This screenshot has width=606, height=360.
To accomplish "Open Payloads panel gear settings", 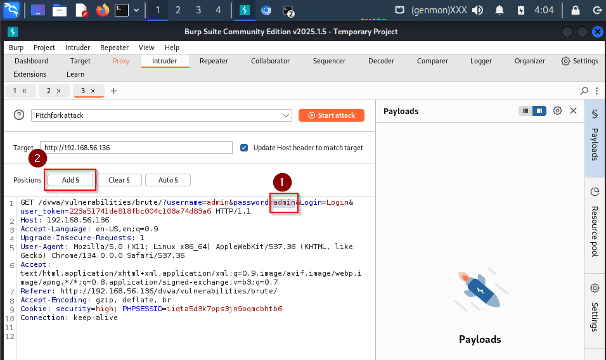I will coord(557,111).
